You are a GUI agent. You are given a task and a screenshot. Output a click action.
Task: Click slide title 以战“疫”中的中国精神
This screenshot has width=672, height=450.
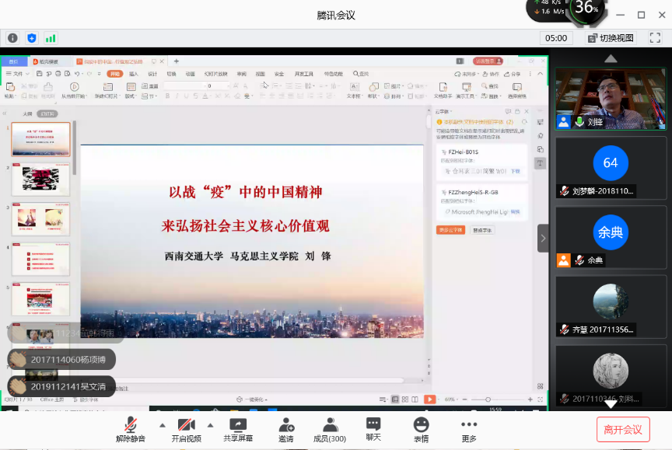246,192
